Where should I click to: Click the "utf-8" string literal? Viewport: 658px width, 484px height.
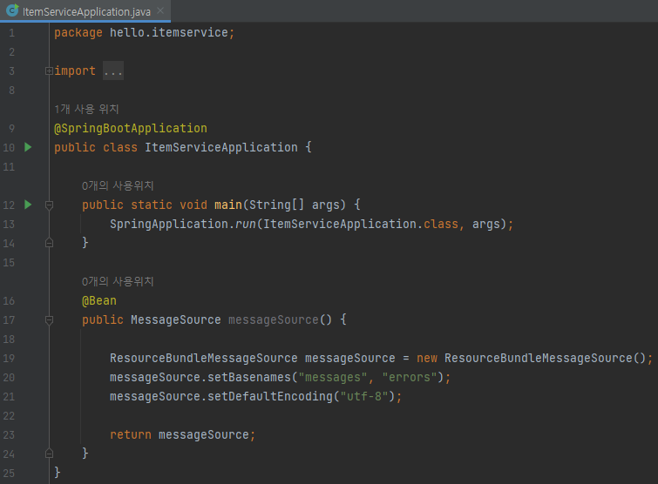(364, 396)
